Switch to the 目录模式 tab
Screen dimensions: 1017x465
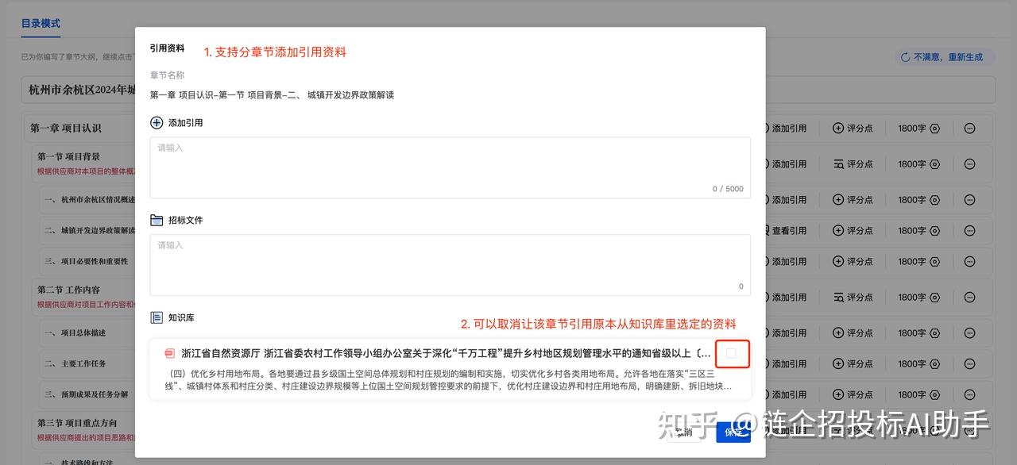(x=41, y=24)
